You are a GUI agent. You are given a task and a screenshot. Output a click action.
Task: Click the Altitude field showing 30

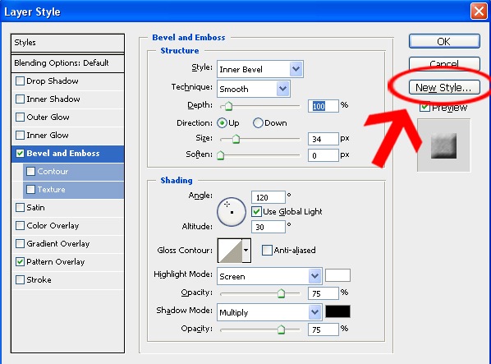click(x=268, y=227)
